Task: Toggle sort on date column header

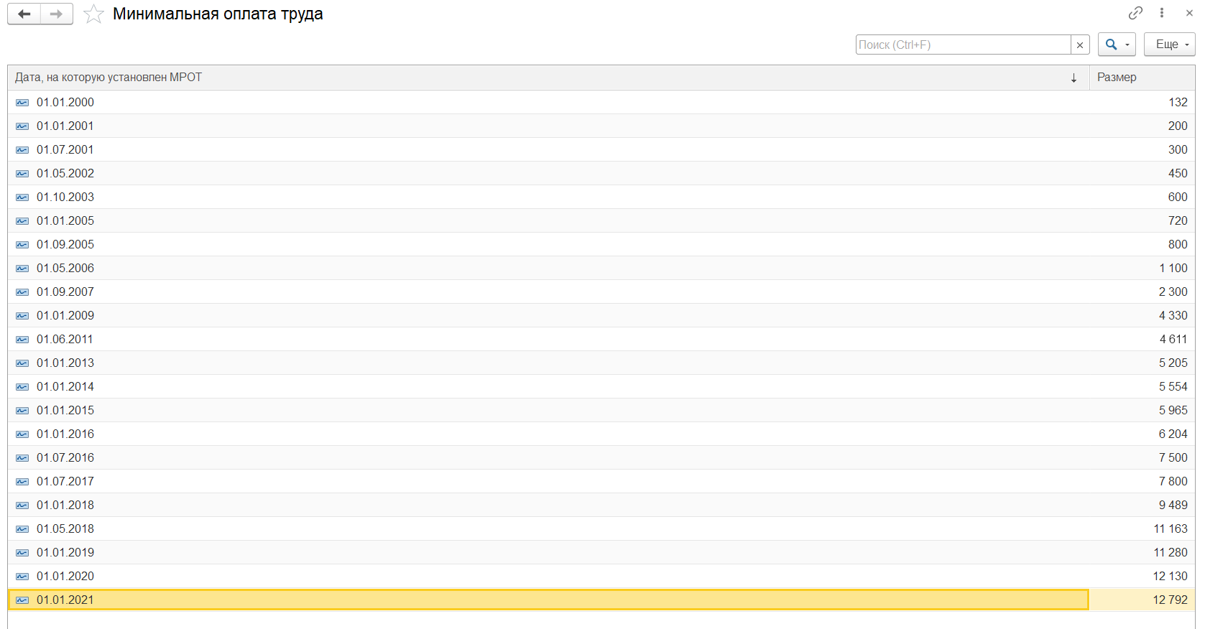Action: [548, 78]
